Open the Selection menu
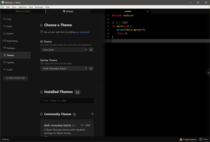Image resolution: width=210 pixels, height=142 pixels. (x=23, y=7)
